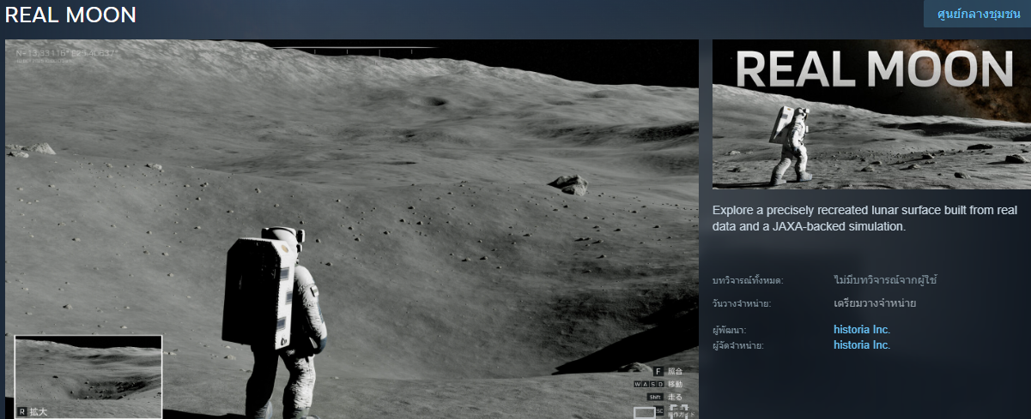Click the developer historia Inc. link
The width and height of the screenshot is (1031, 419).
coord(861,330)
